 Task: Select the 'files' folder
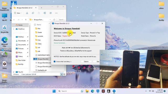pyautogui.click(x=39, y=28)
